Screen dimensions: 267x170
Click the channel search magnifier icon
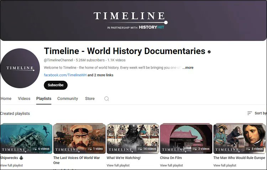(106, 99)
